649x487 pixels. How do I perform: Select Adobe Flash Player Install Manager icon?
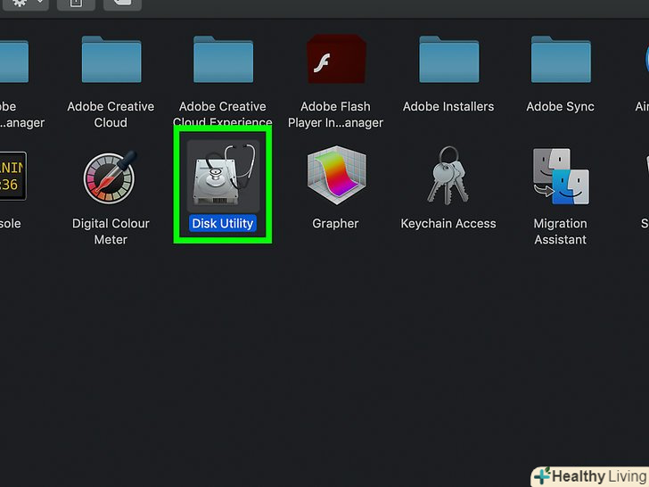(336, 59)
